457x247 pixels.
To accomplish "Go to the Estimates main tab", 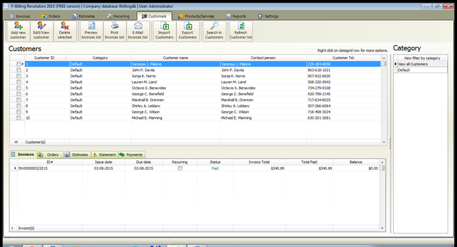I will click(83, 16).
